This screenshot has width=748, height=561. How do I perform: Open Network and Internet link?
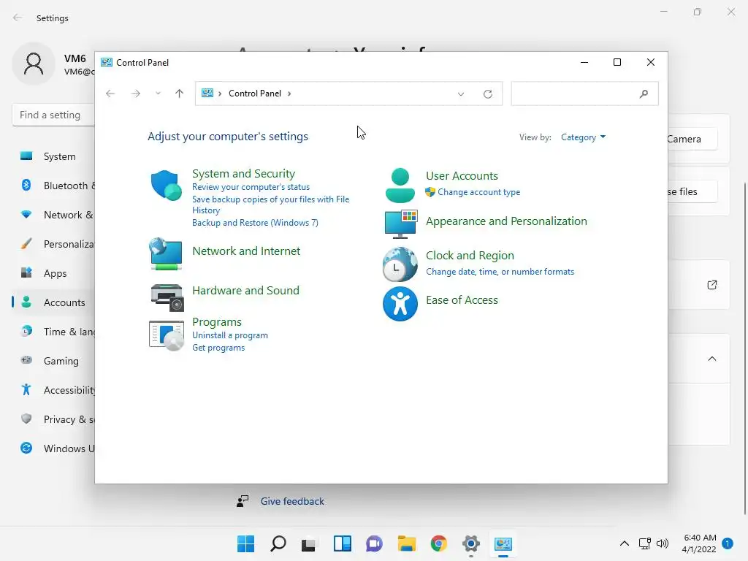pos(246,251)
